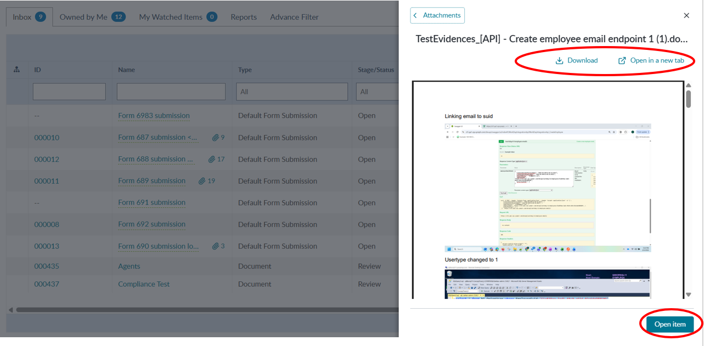Go to the Reports tab
Screen dimensions: 704x346
[x=244, y=17]
